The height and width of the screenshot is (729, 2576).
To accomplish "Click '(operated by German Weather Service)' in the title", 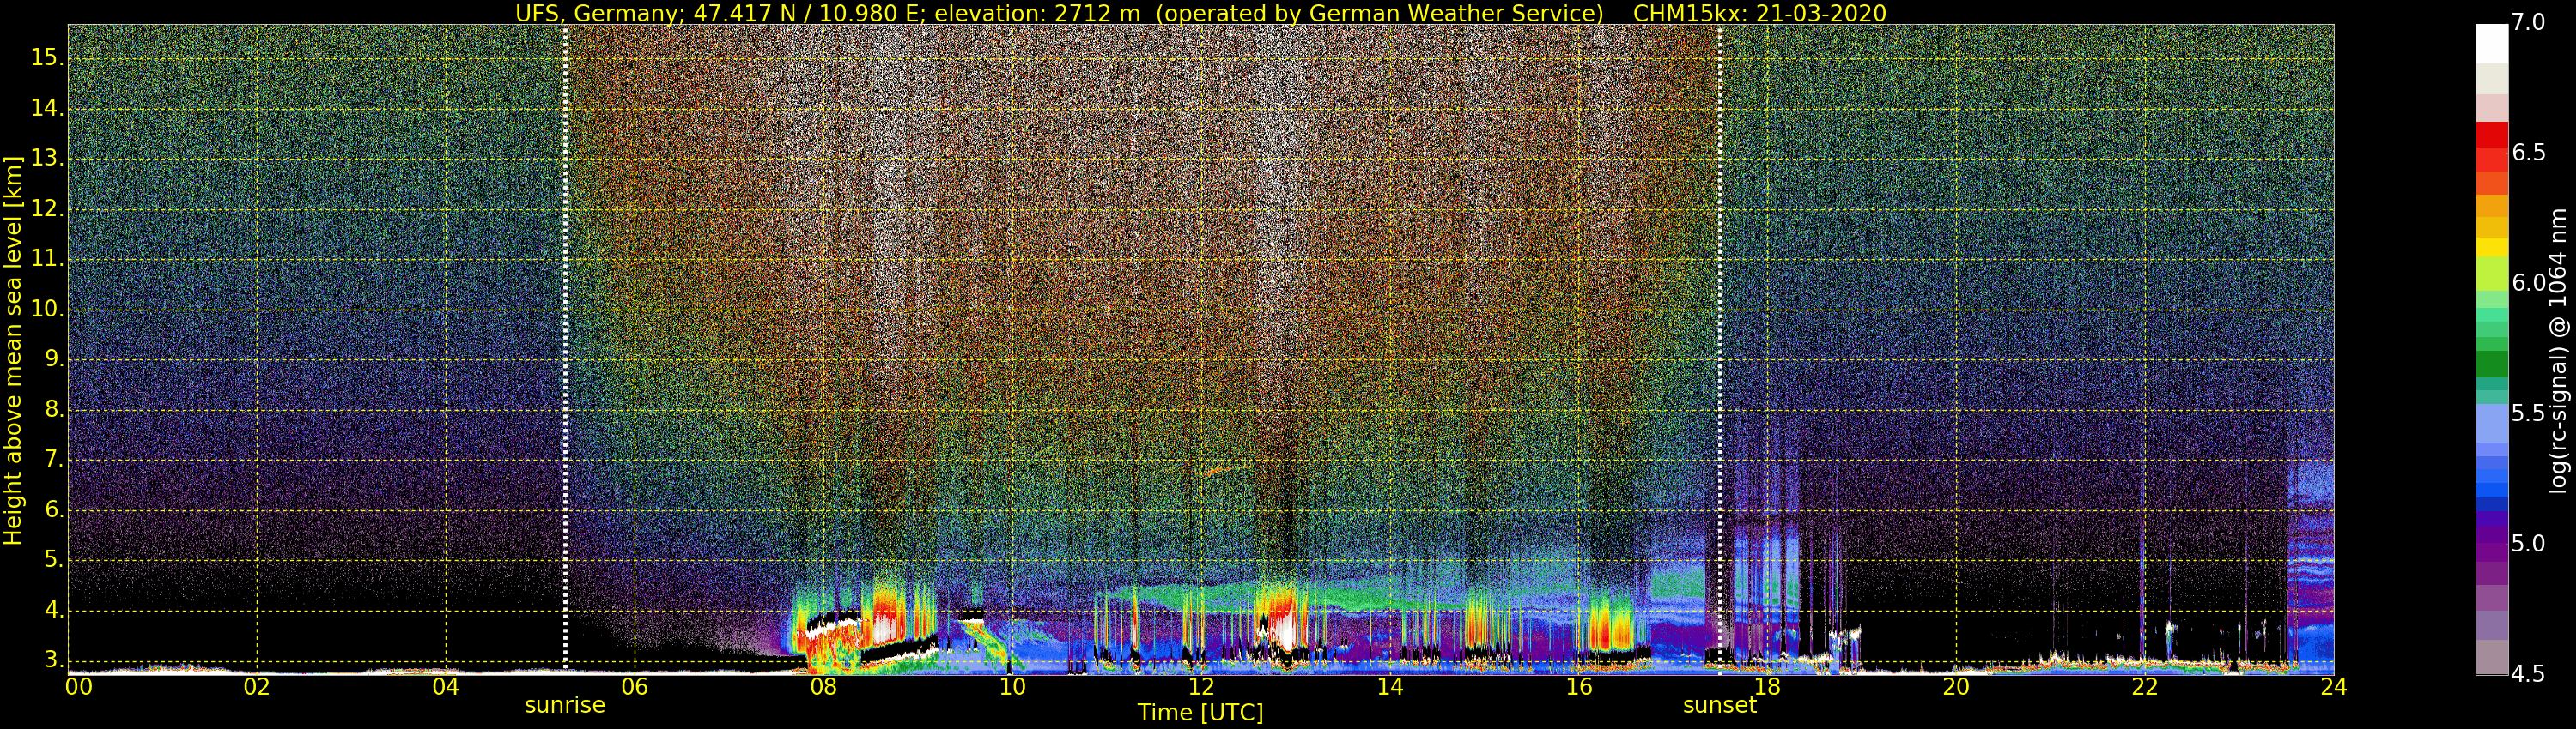I will (1380, 13).
